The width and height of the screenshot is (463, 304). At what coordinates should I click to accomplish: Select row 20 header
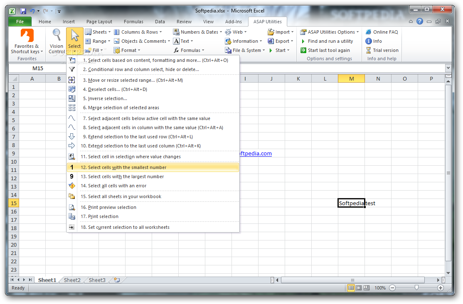tap(14, 245)
